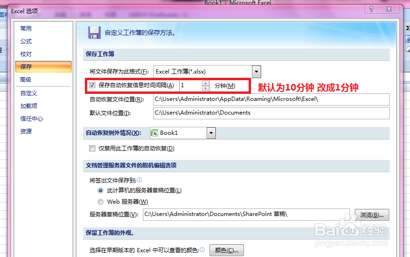410x257 pixels.
Task: Click the floppy disk save icon
Action: 94,33
